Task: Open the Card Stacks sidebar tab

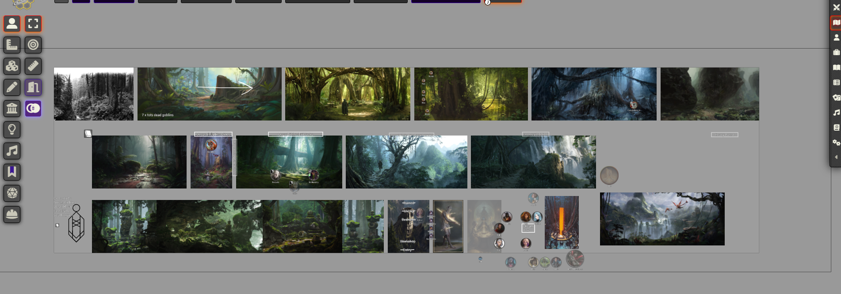Action: click(x=836, y=98)
